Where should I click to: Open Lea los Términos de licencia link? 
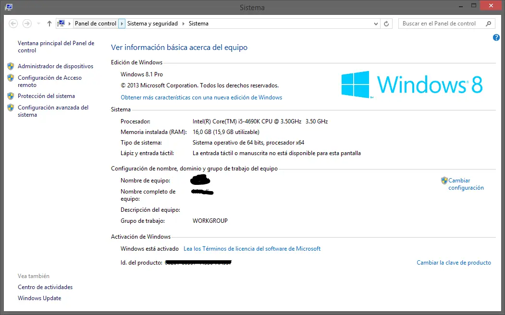tap(252, 249)
